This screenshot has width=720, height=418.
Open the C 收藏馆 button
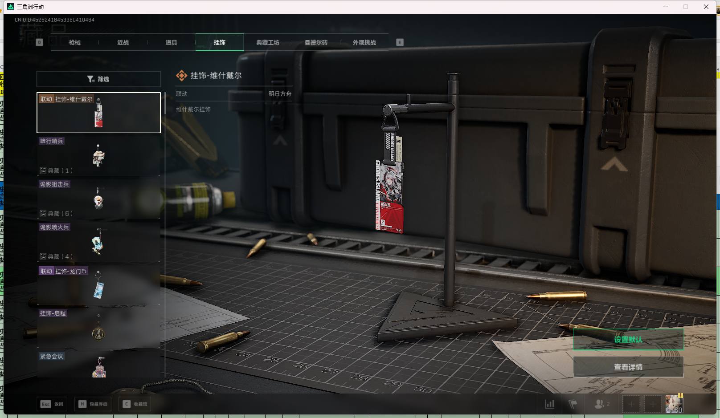(x=135, y=404)
